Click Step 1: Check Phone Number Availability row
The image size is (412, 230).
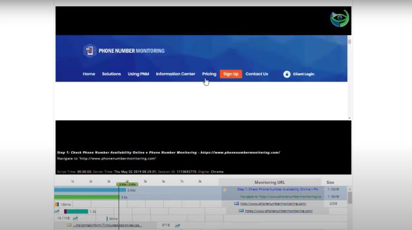tap(278, 189)
